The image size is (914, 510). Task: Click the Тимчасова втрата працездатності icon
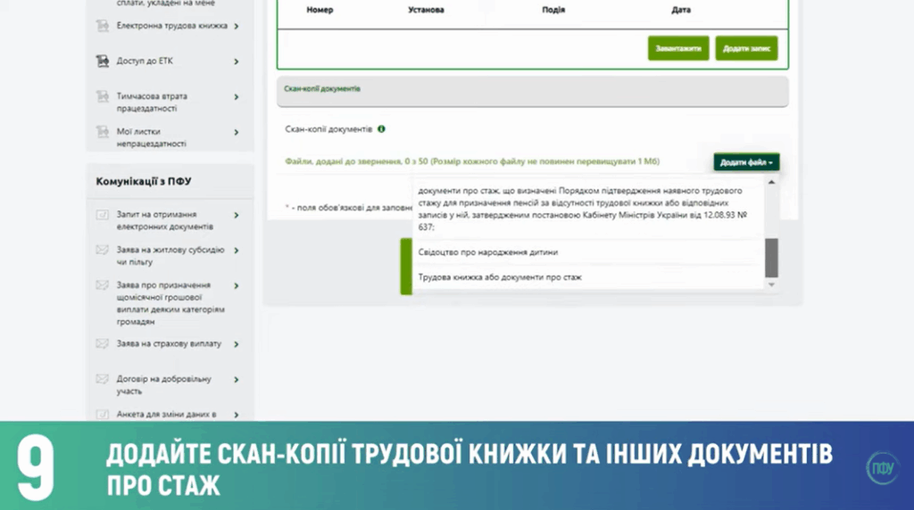click(x=102, y=96)
